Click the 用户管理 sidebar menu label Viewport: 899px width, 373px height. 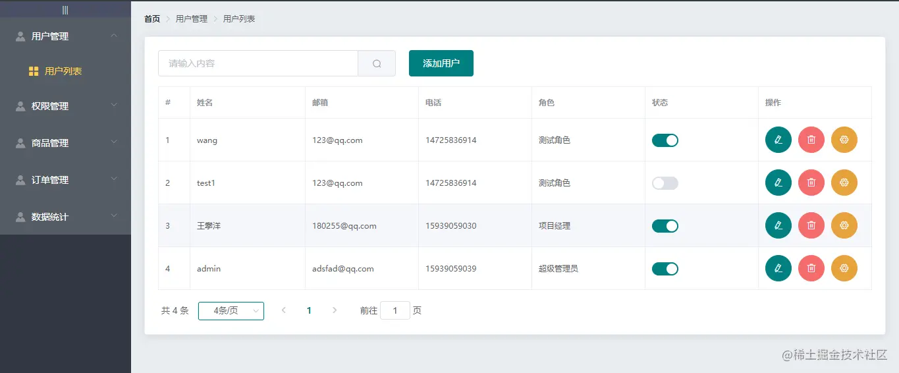(50, 36)
